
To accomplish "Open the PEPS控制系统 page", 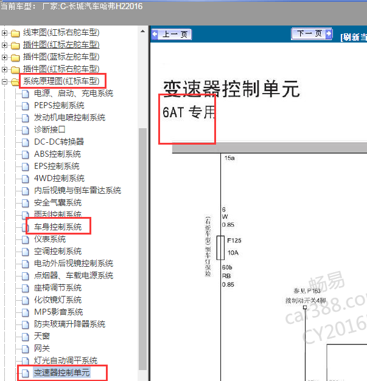I will 59,106.
